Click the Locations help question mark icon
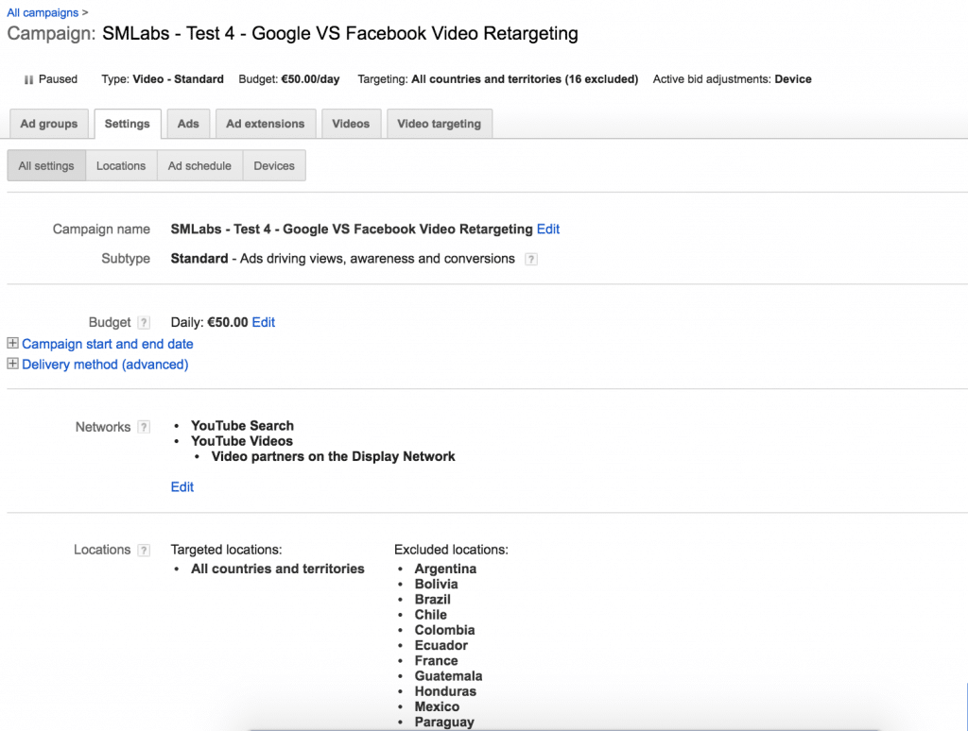The width and height of the screenshot is (968, 731). 144,551
